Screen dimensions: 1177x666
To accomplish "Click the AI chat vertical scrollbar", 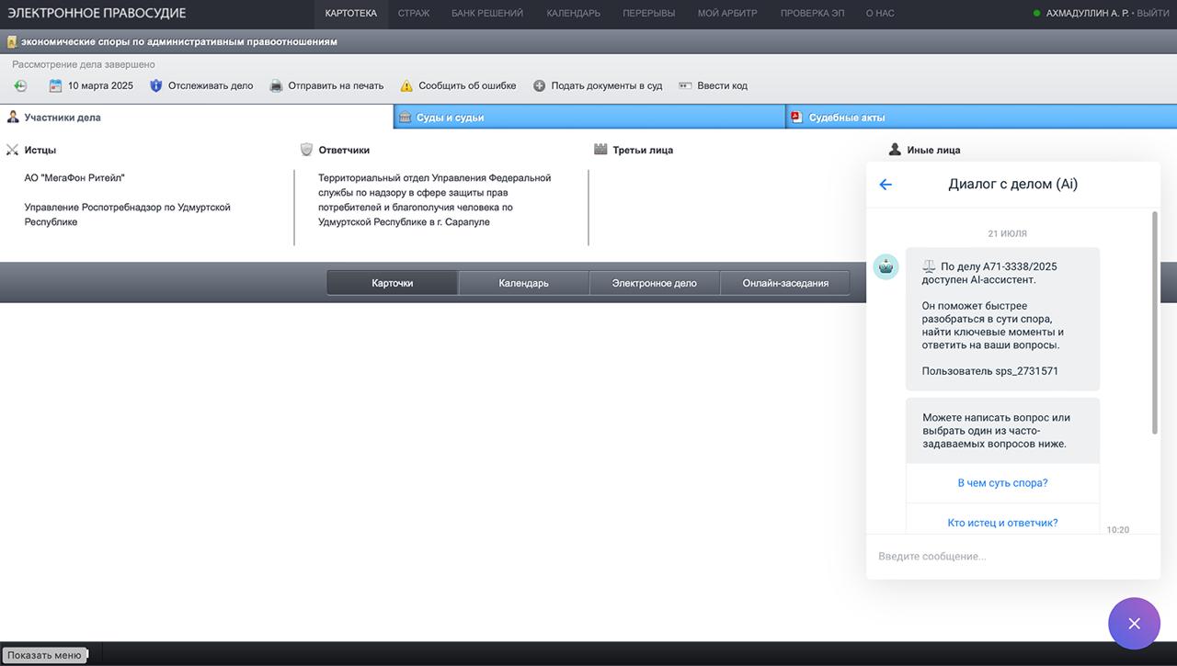I will click(x=1155, y=322).
